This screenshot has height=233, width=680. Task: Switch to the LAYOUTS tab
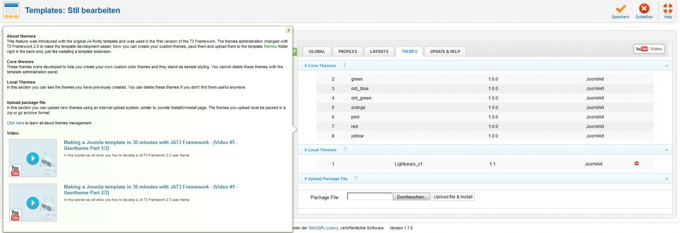point(379,52)
